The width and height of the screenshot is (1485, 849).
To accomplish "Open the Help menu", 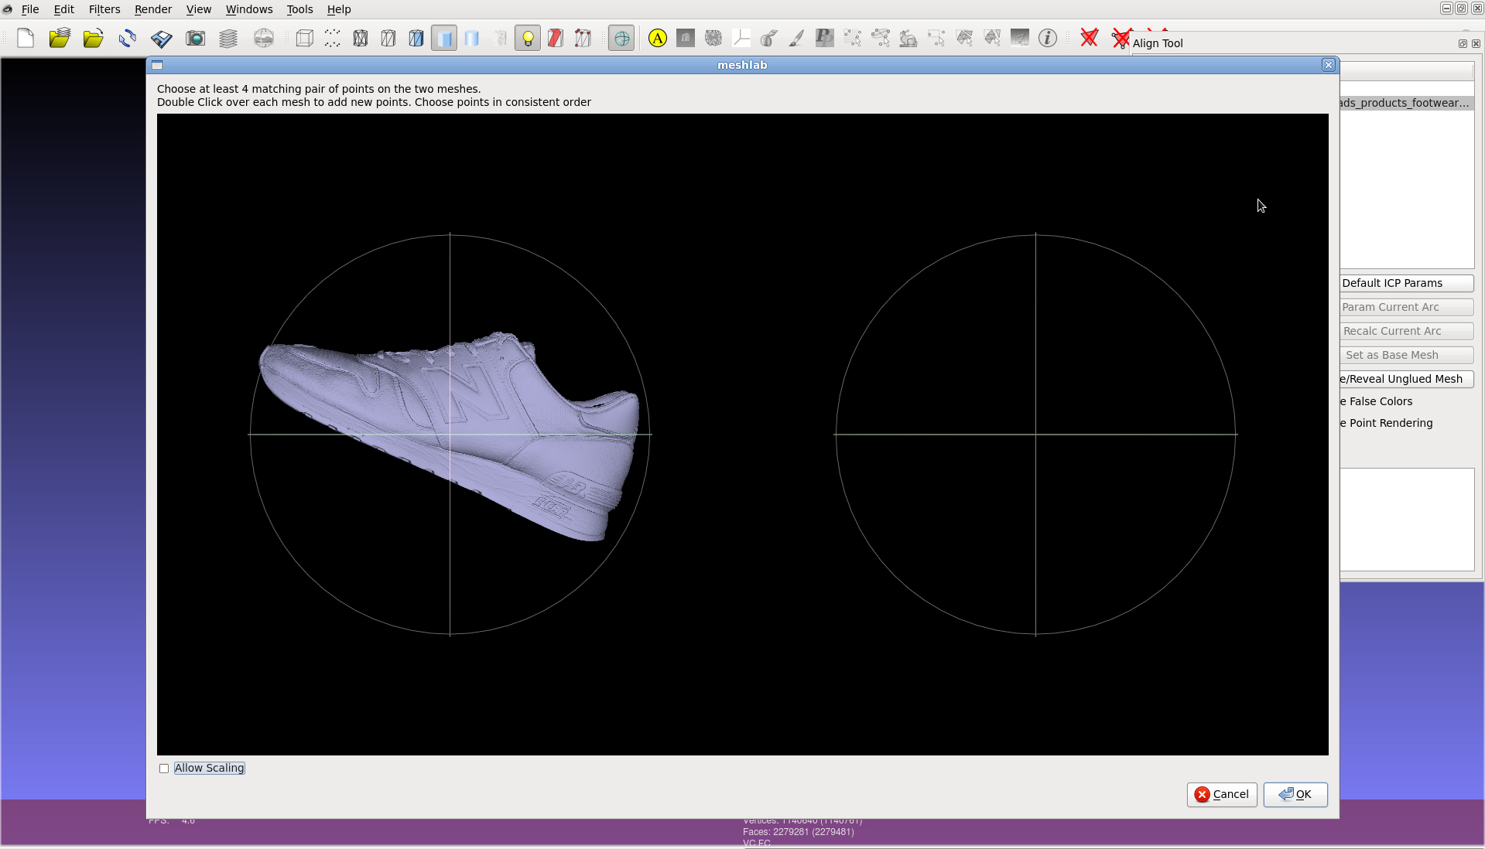I will click(339, 9).
